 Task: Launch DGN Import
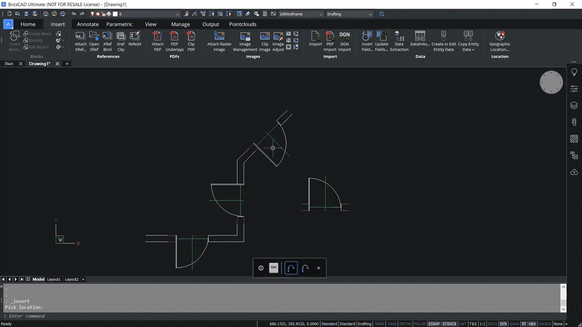click(345, 41)
